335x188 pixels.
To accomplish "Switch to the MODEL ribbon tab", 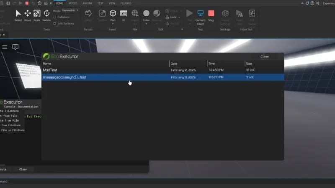I will [x=73, y=3].
